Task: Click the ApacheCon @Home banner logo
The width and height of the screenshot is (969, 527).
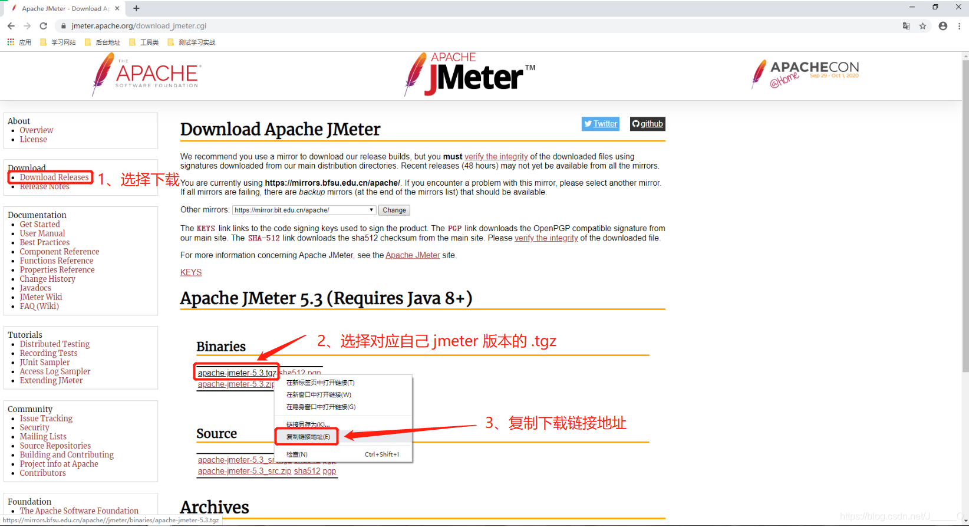Action: 805,74
